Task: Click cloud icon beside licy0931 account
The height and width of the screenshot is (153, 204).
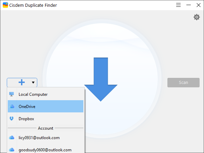Action: click(x=12, y=137)
